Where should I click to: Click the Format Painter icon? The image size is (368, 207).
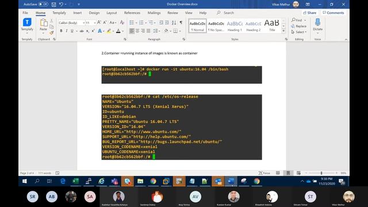tap(52, 33)
